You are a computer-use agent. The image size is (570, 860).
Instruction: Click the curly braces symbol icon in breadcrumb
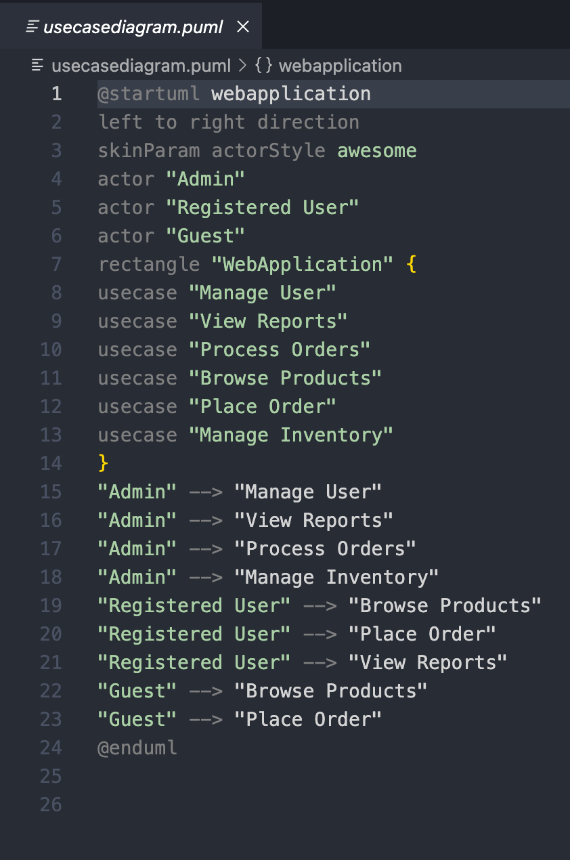tap(263, 66)
